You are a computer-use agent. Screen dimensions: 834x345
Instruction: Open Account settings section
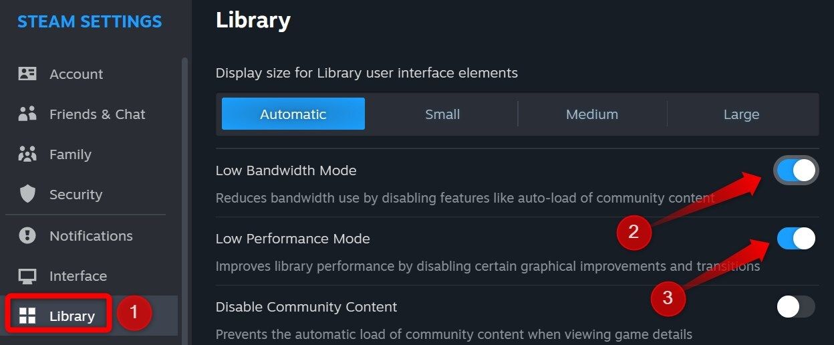tap(76, 74)
